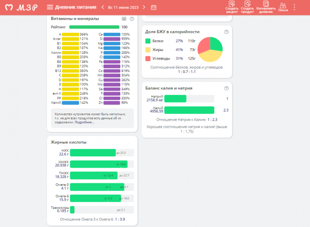Go to the next day arrow
Viewport: 310px width, 227px height.
[144, 7]
